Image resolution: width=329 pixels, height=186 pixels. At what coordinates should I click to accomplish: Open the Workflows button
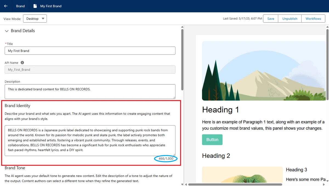coord(313,19)
